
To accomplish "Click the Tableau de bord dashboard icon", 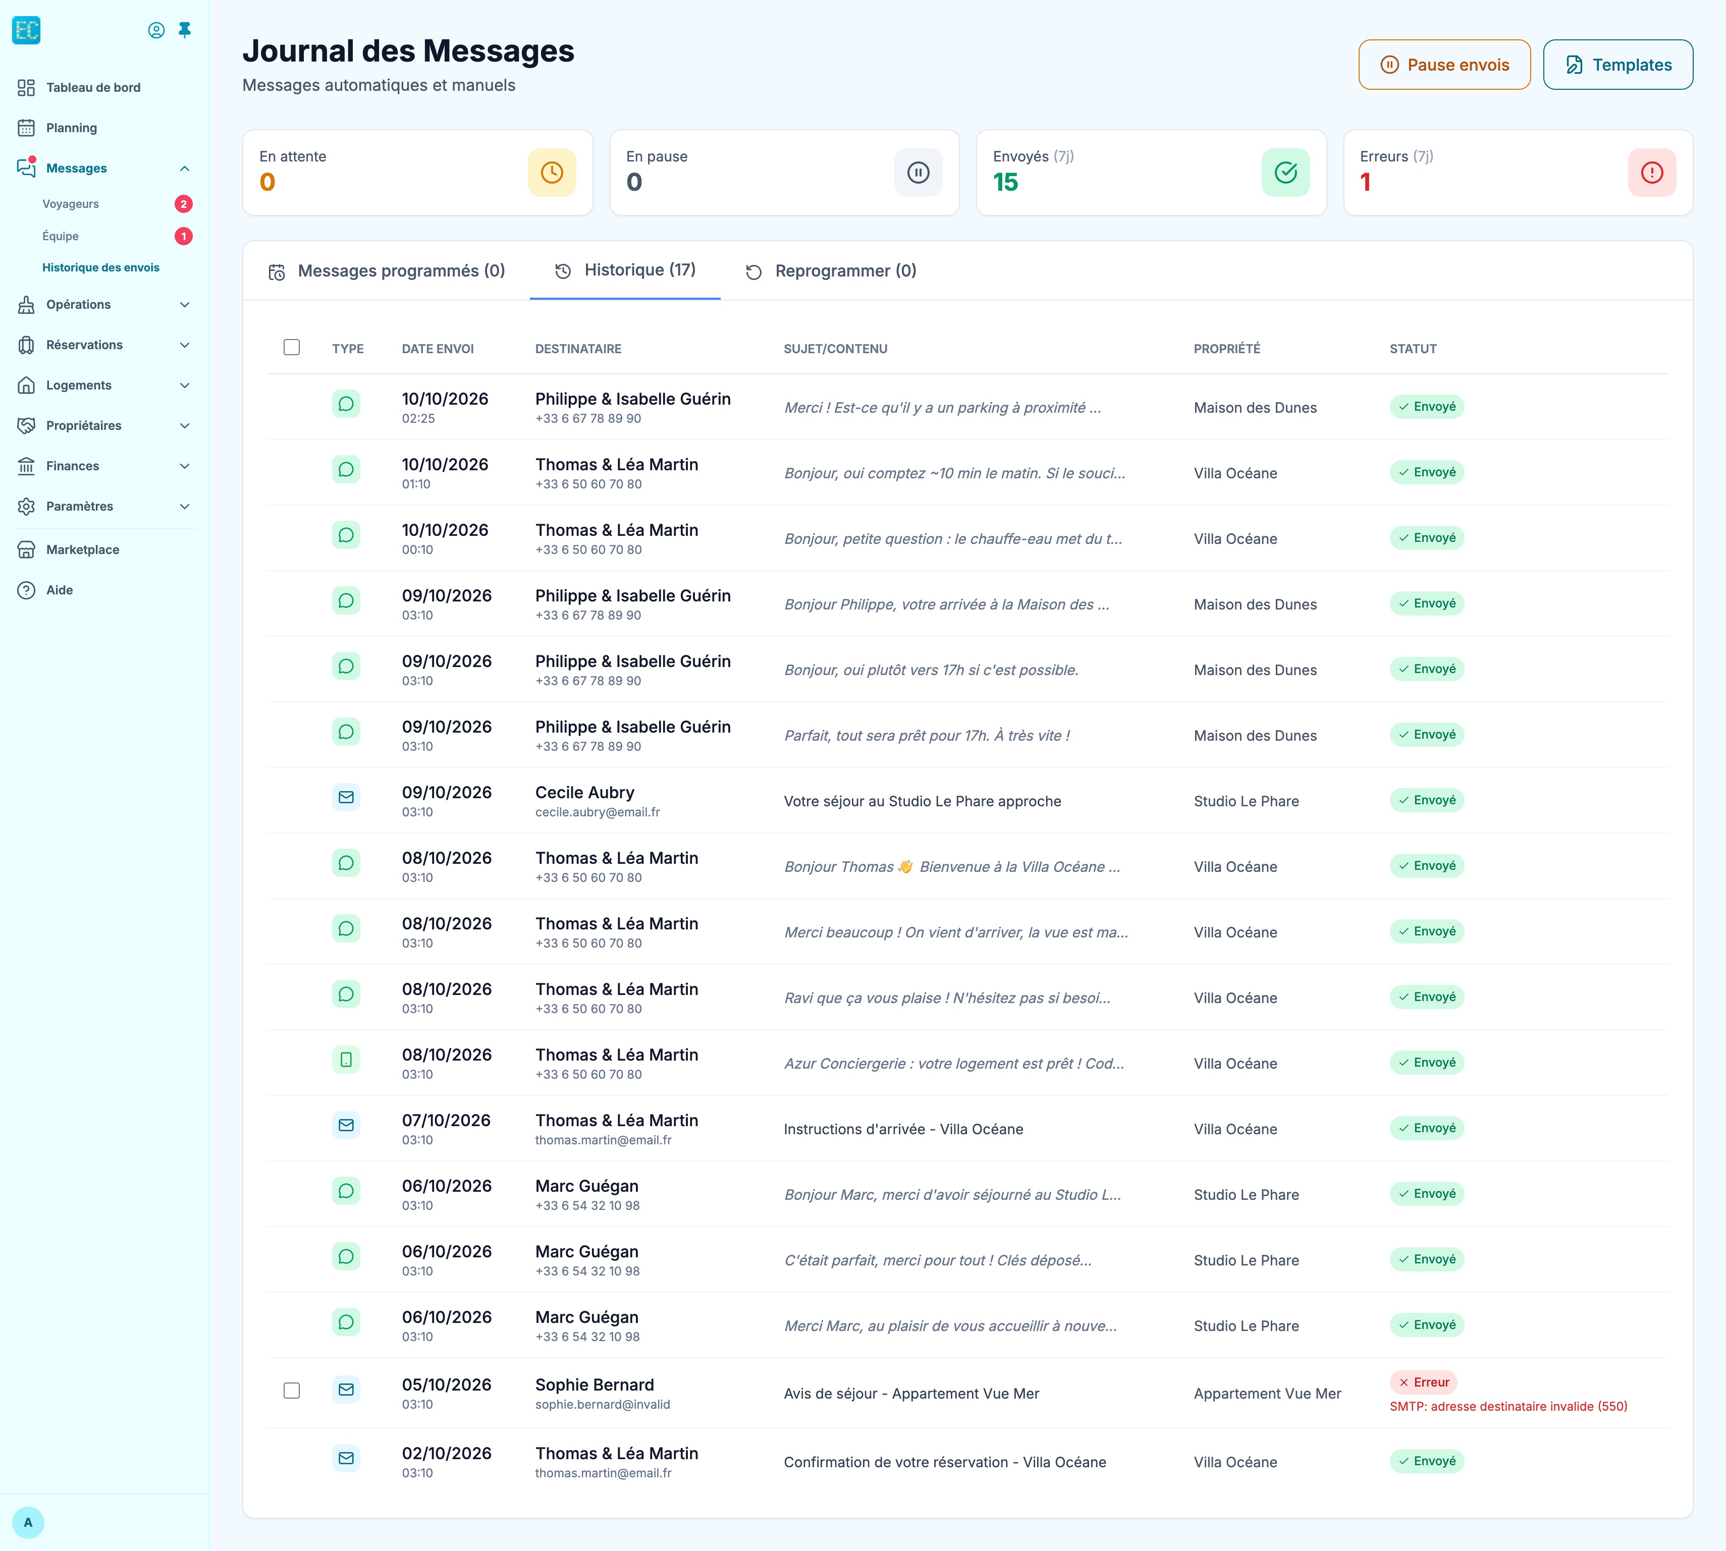I will coord(26,88).
